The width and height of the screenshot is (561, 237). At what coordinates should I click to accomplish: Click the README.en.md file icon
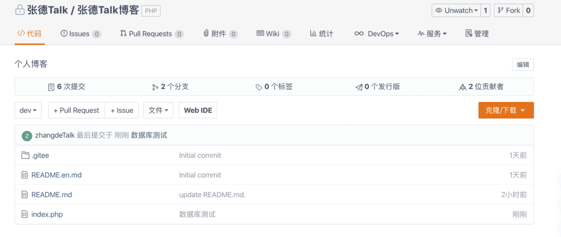click(x=25, y=175)
